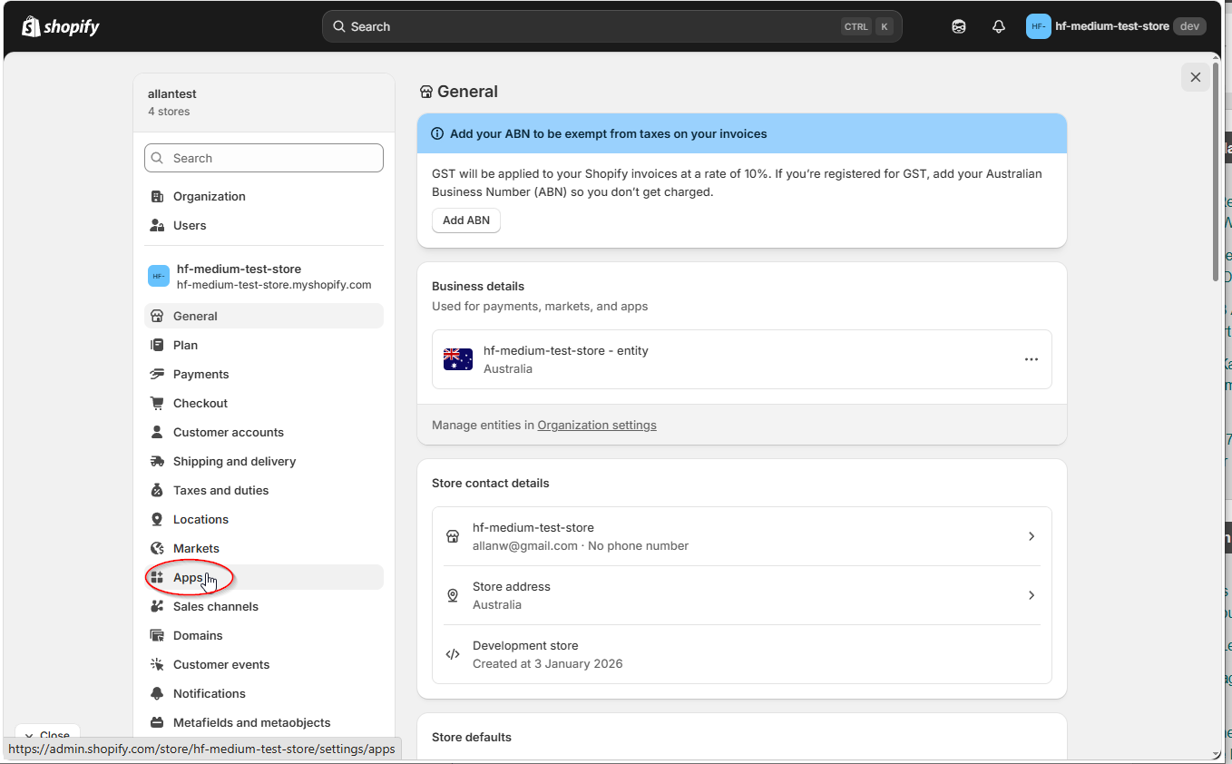The width and height of the screenshot is (1232, 764).
Task: Open Sidekick assistant icon in top bar
Action: [958, 26]
